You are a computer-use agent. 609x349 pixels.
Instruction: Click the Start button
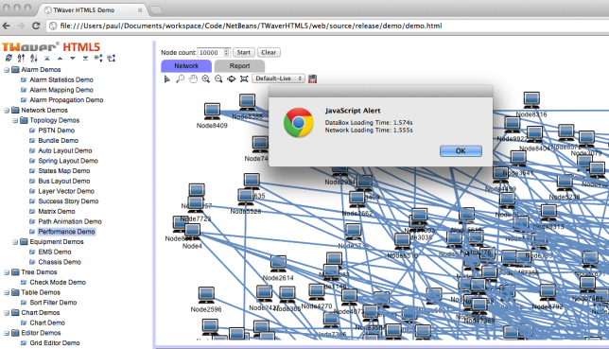244,52
